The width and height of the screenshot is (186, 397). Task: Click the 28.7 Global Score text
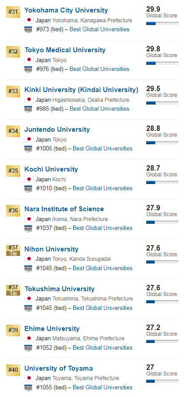161,171
